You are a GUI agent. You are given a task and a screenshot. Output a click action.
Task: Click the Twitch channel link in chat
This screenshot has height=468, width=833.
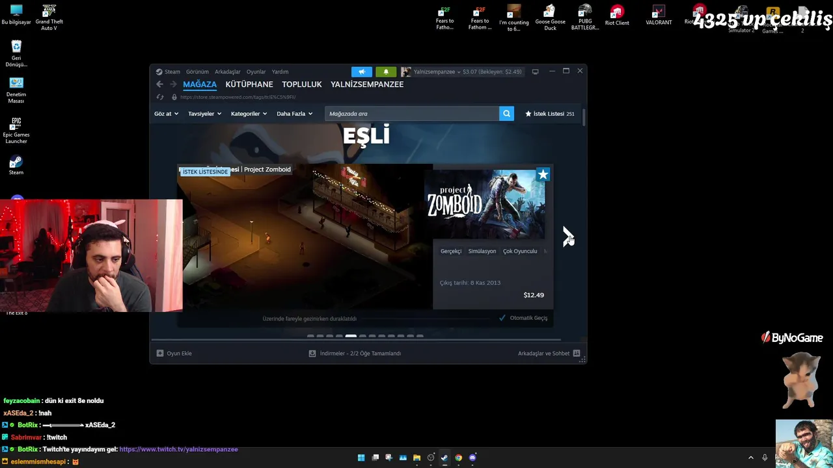(x=178, y=449)
